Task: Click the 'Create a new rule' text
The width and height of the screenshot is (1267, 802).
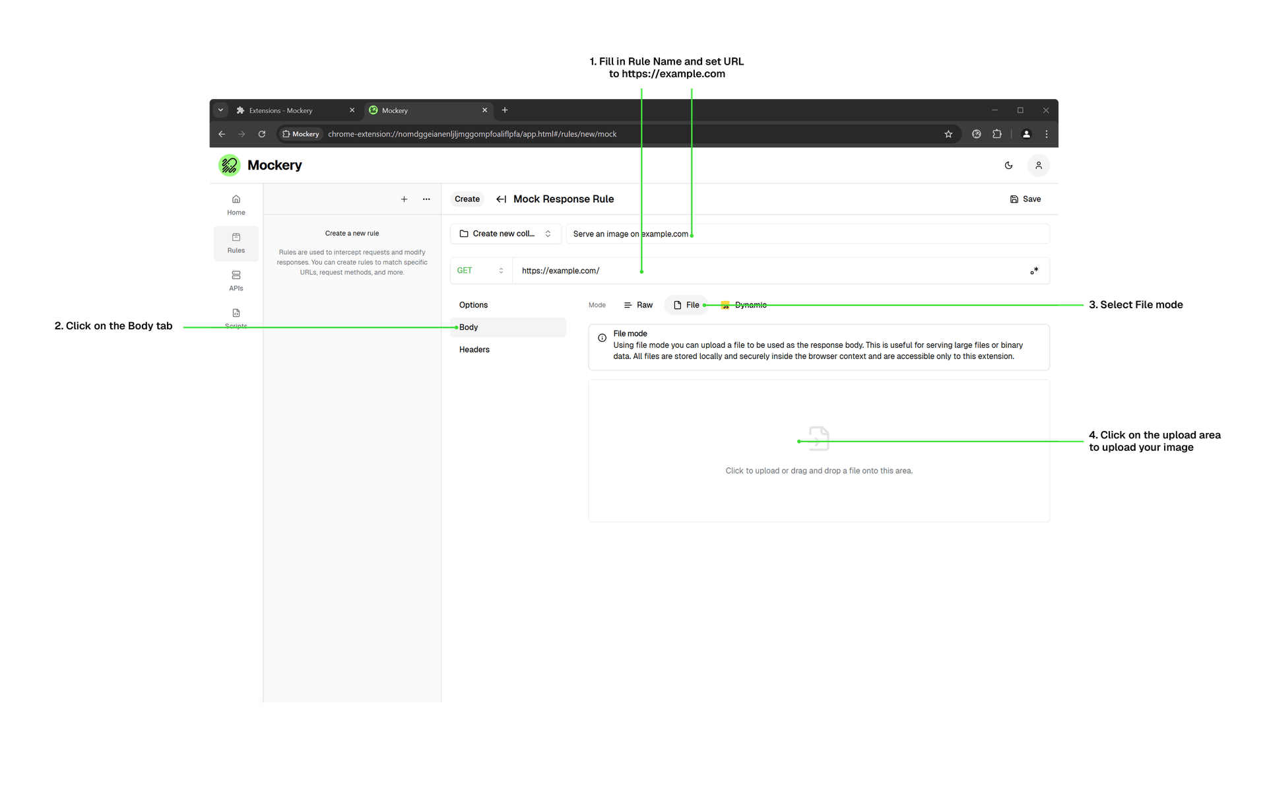Action: (352, 234)
